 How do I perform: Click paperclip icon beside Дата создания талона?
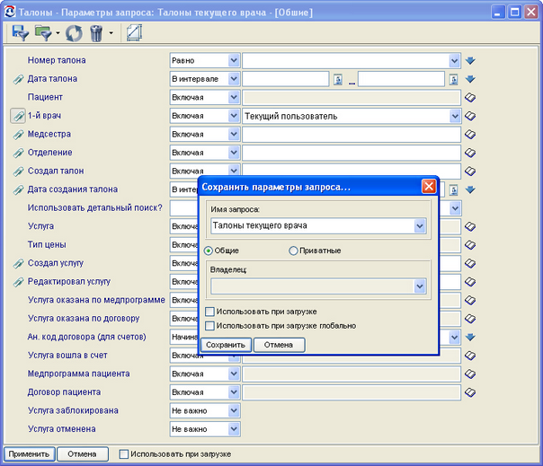point(18,190)
